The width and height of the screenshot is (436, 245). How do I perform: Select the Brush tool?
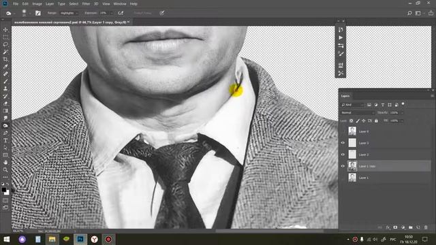pos(5,82)
